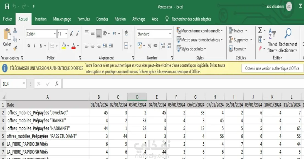Select the Format Painter brush icon
Viewport: 304px width, 159px height.
(15, 48)
